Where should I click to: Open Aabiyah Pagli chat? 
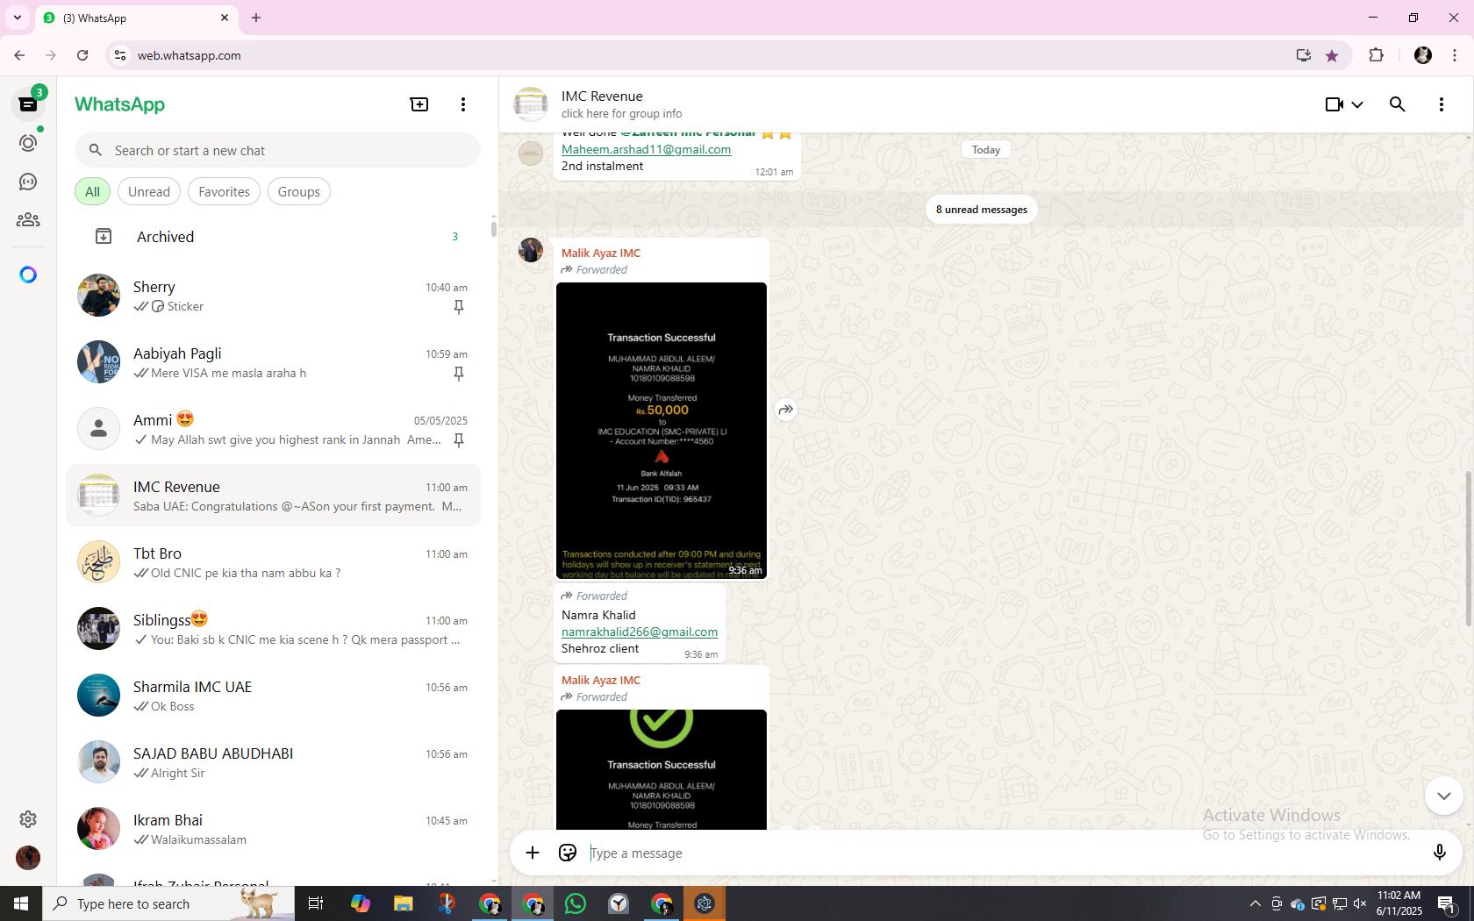click(274, 362)
